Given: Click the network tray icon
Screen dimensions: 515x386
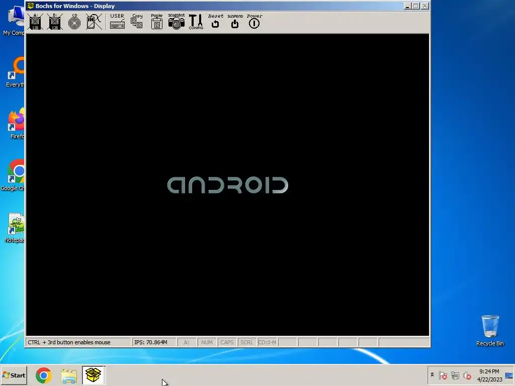Looking at the screenshot, I should pyautogui.click(x=455, y=375).
